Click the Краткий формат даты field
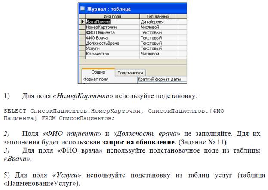 pos(162,79)
